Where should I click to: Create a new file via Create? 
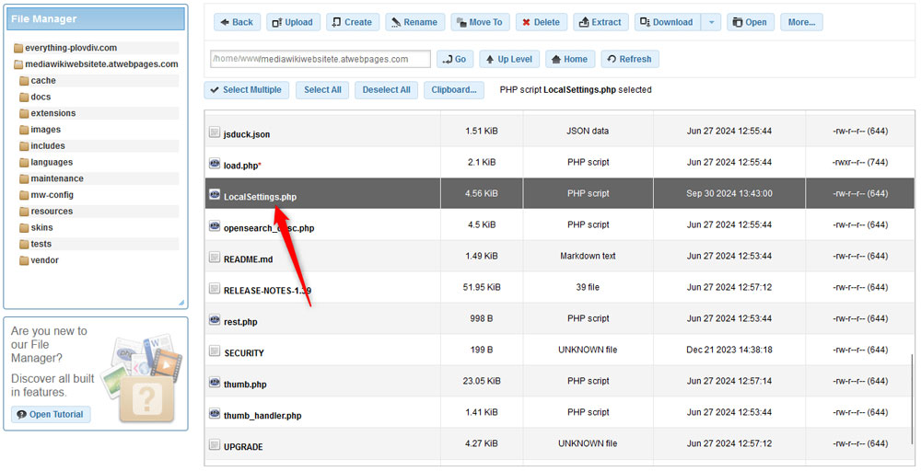tap(353, 22)
